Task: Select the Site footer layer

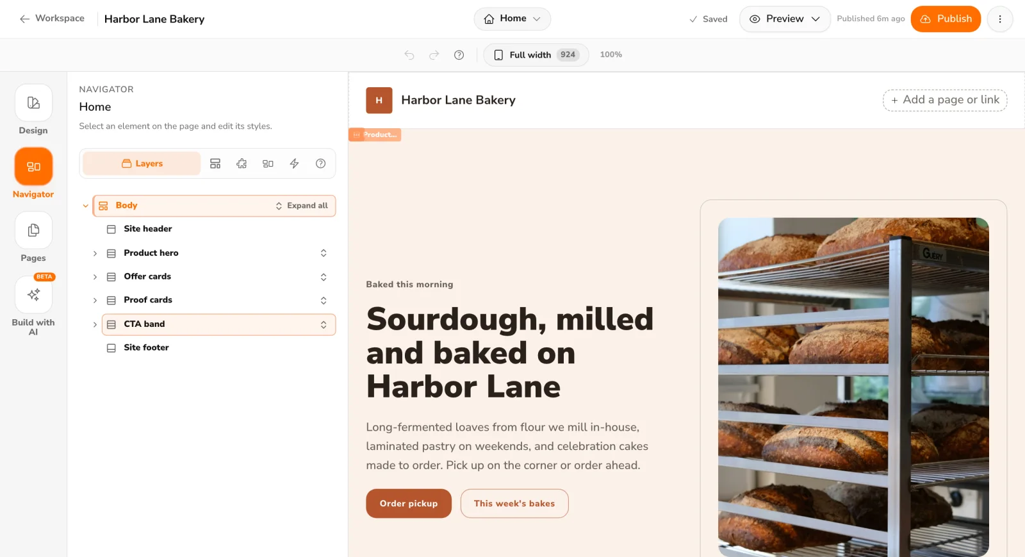Action: (218, 347)
